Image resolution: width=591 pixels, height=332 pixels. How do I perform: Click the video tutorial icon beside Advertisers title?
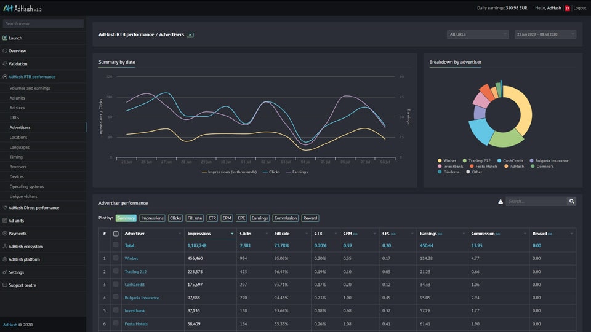[x=190, y=35]
